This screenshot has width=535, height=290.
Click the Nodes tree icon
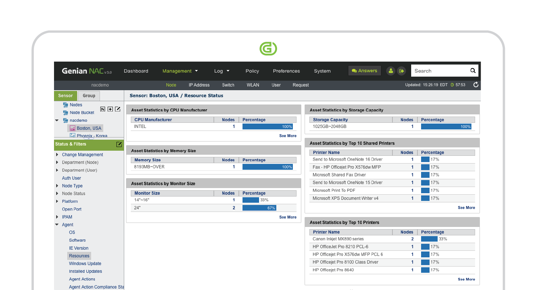click(x=65, y=105)
